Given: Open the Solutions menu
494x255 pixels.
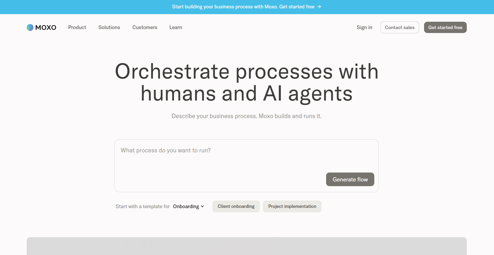Looking at the screenshot, I should (109, 27).
